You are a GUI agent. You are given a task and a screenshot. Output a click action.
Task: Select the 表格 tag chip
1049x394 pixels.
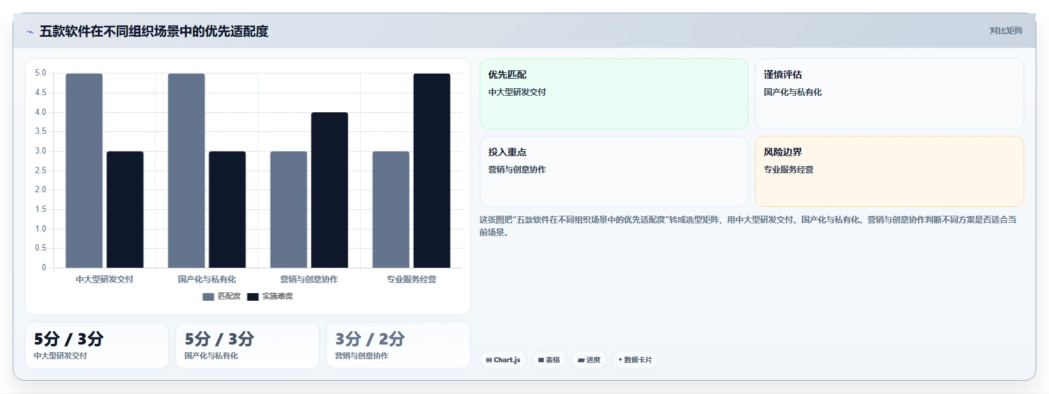(549, 360)
